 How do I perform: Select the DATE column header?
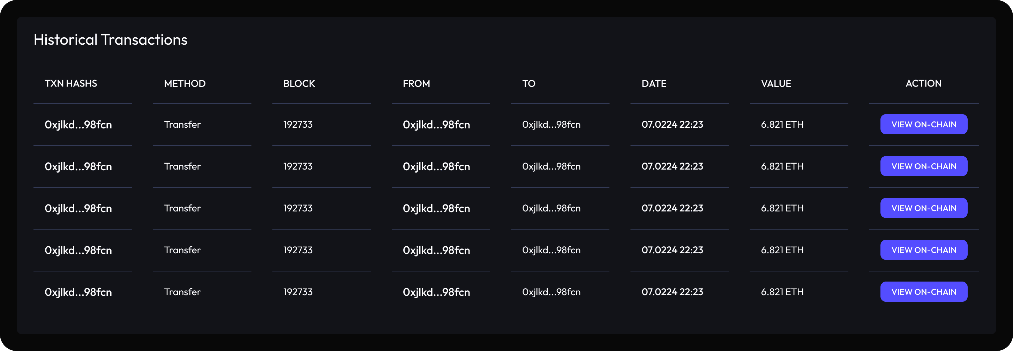654,83
